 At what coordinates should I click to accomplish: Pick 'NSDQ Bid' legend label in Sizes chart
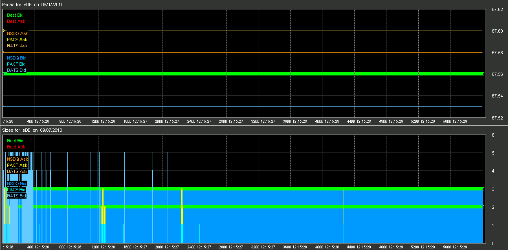(17, 184)
